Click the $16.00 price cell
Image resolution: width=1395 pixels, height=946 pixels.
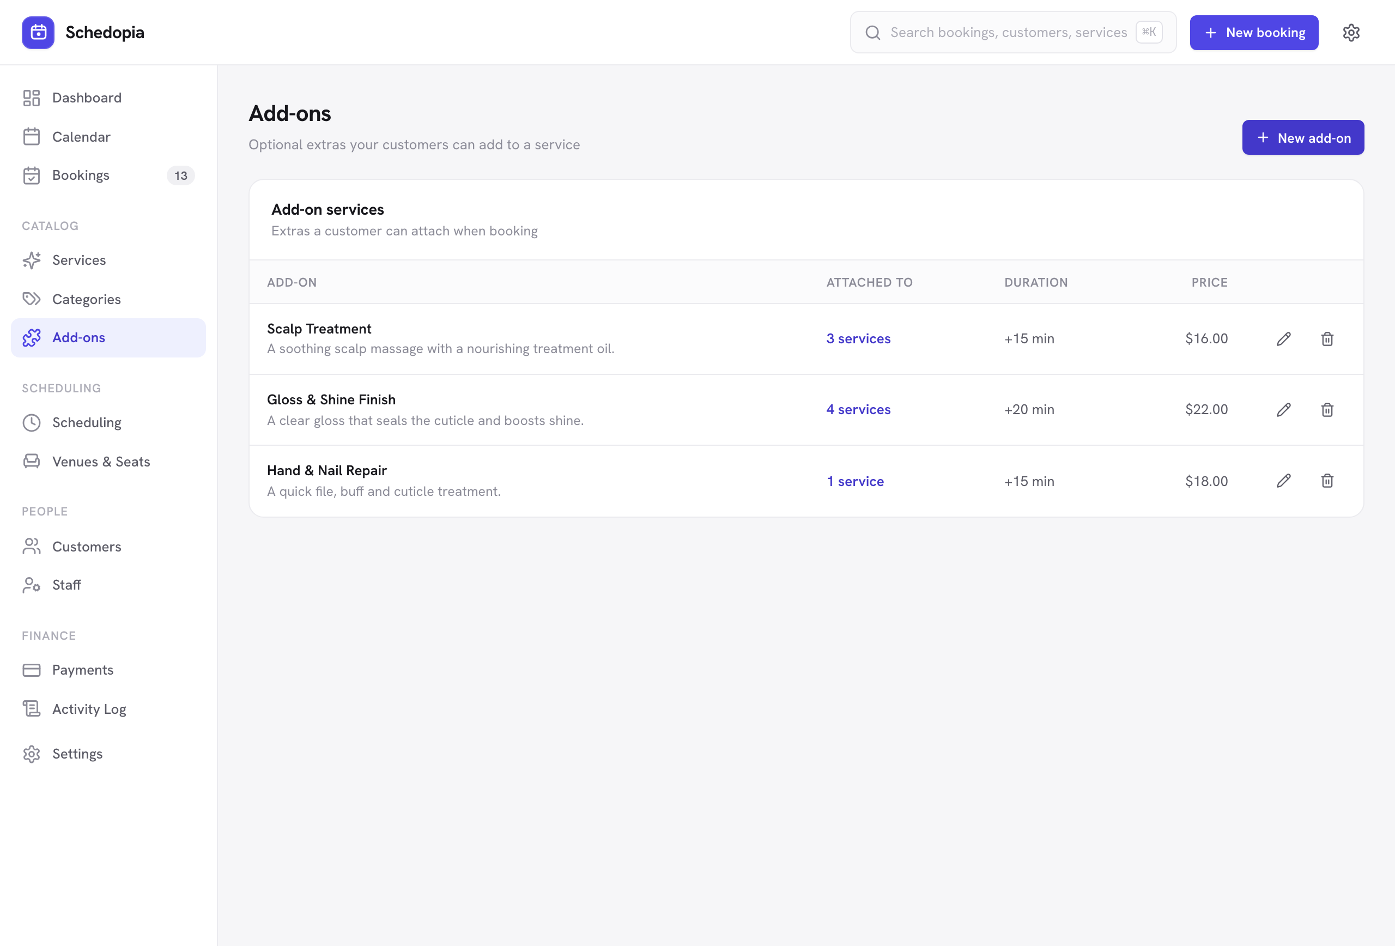point(1206,338)
